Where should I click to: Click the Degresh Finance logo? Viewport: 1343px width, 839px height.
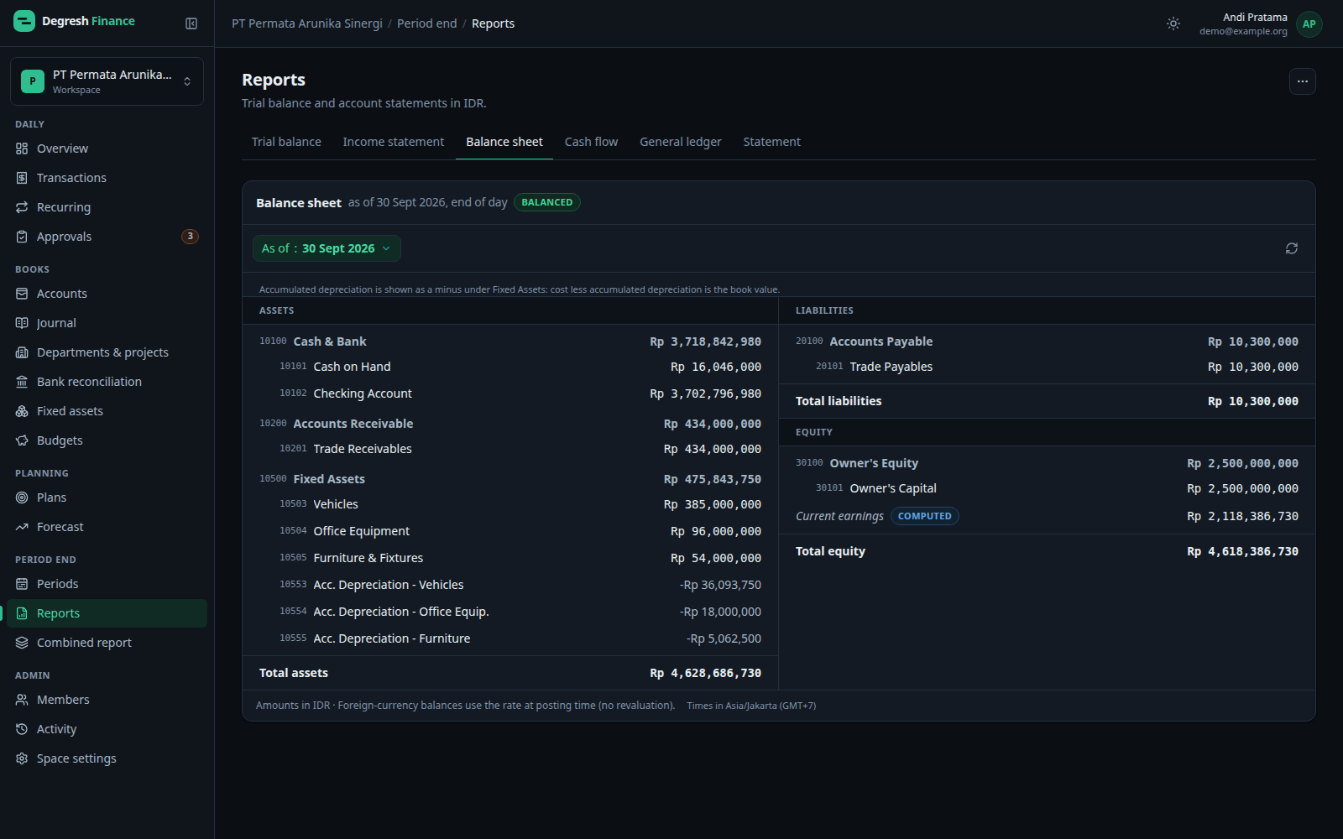tap(74, 21)
